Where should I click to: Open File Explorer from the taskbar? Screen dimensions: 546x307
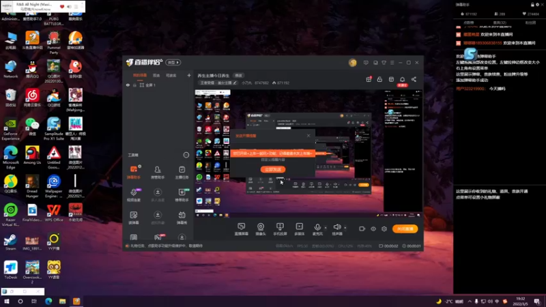(x=62, y=302)
